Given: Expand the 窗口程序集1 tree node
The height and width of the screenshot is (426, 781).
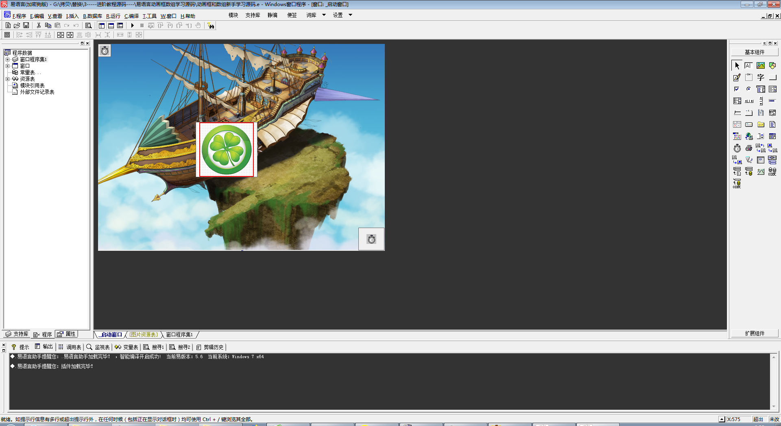Looking at the screenshot, I should 7,59.
